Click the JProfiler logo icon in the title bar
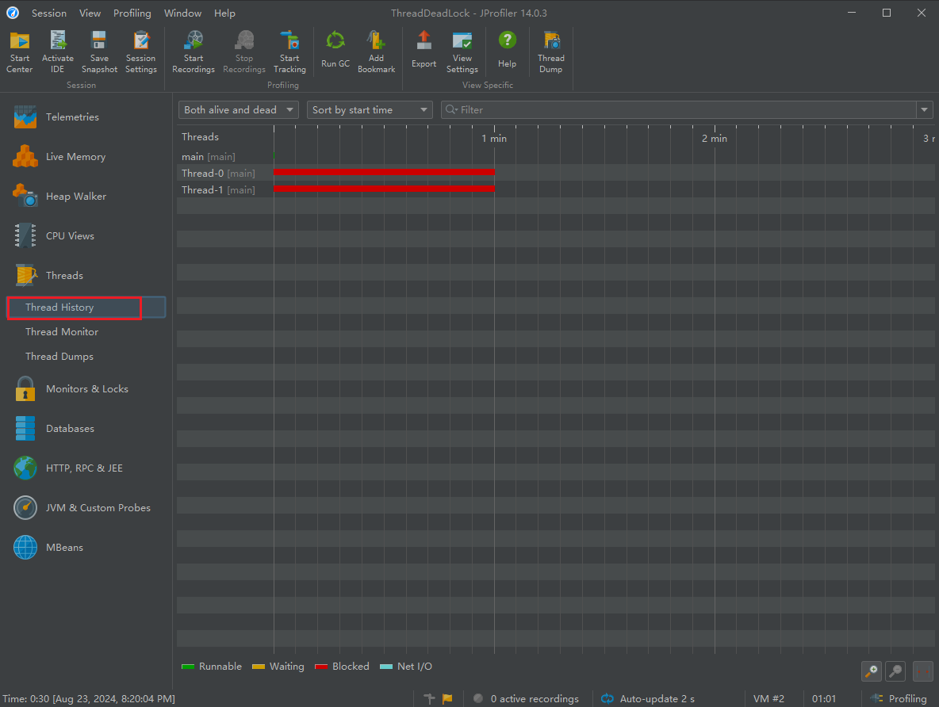The height and width of the screenshot is (707, 939). [x=13, y=13]
